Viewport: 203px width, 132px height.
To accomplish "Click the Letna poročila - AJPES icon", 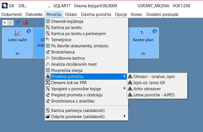I will 130,95.
